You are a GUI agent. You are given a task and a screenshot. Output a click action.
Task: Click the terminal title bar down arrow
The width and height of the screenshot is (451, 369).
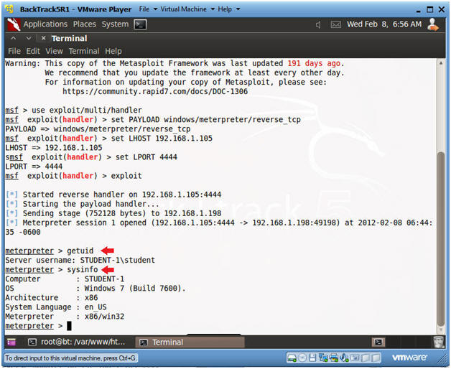pyautogui.click(x=28, y=38)
